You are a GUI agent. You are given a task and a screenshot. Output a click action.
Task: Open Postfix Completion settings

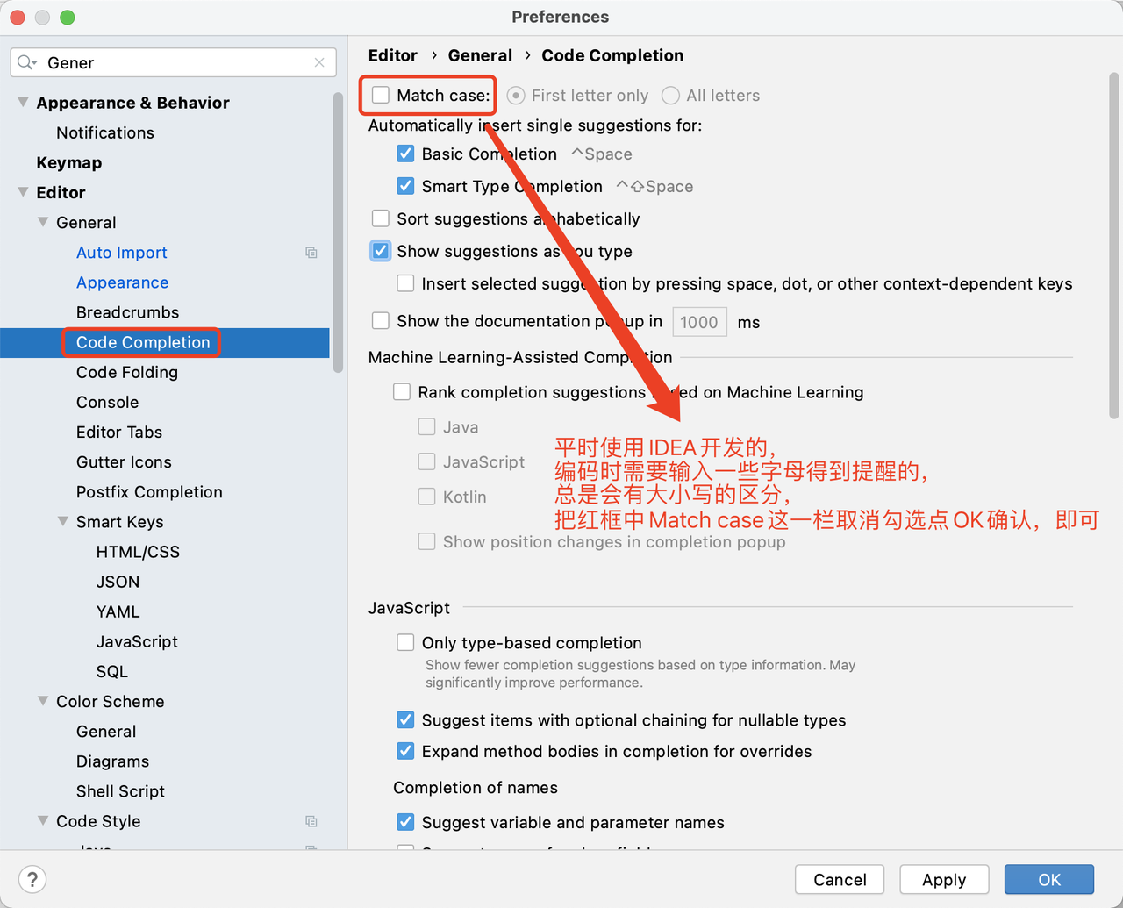pyautogui.click(x=149, y=491)
